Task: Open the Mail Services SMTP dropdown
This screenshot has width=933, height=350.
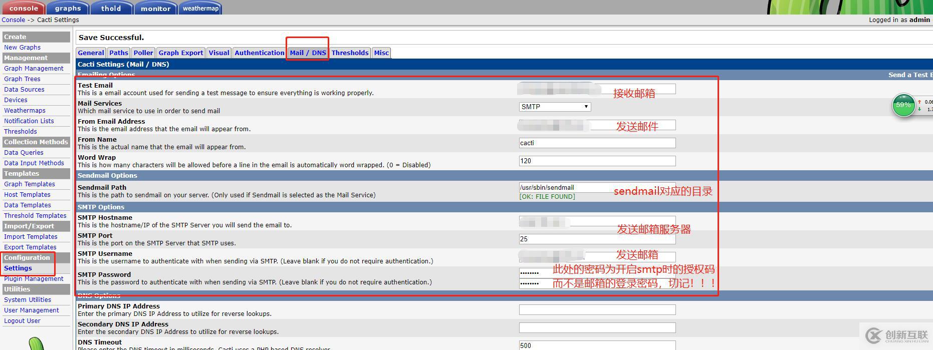Action: click(555, 107)
